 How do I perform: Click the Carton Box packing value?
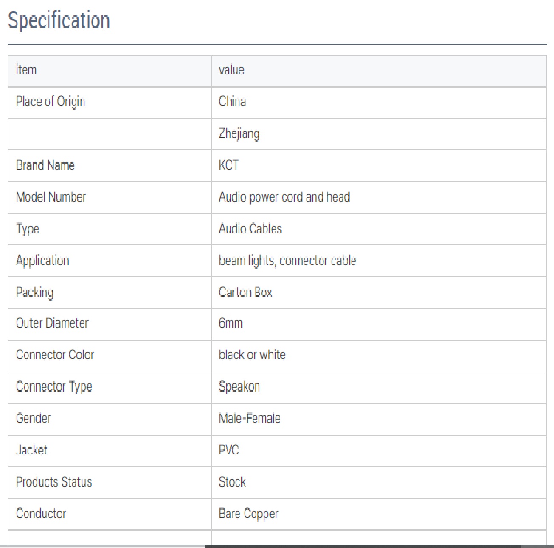pos(245,292)
